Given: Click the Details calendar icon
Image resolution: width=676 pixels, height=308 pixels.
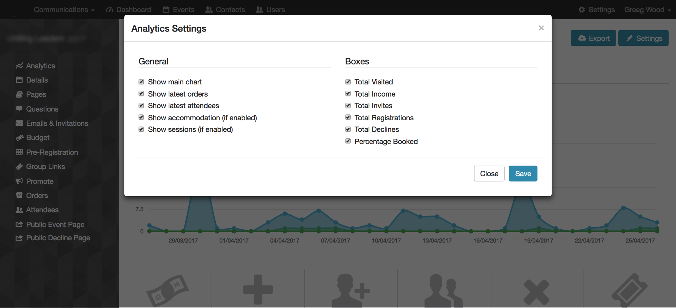Looking at the screenshot, I should (19, 80).
